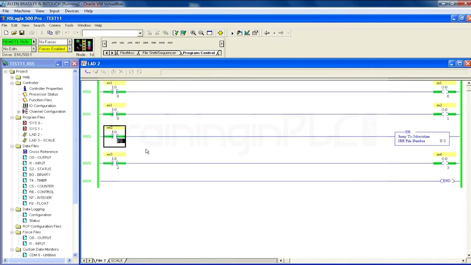Open T4 - TIMER data file

pos(38,180)
